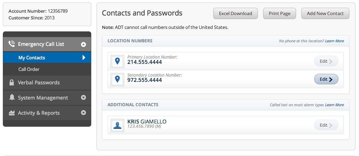Click the Emergency Call List phone icon
The image size is (359, 156).
pyautogui.click(x=12, y=44)
